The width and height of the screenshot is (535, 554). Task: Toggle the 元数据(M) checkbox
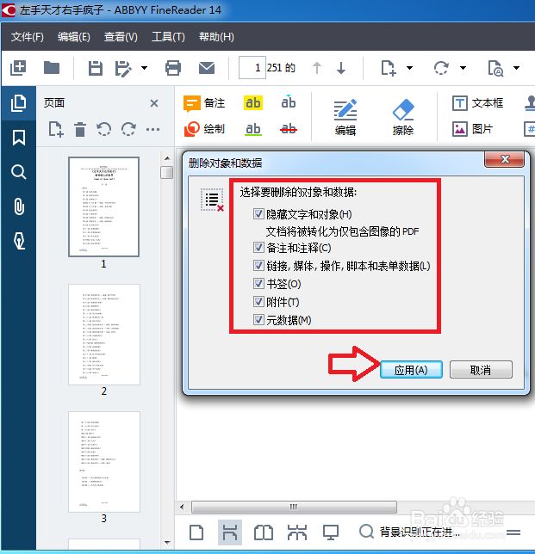coord(258,320)
